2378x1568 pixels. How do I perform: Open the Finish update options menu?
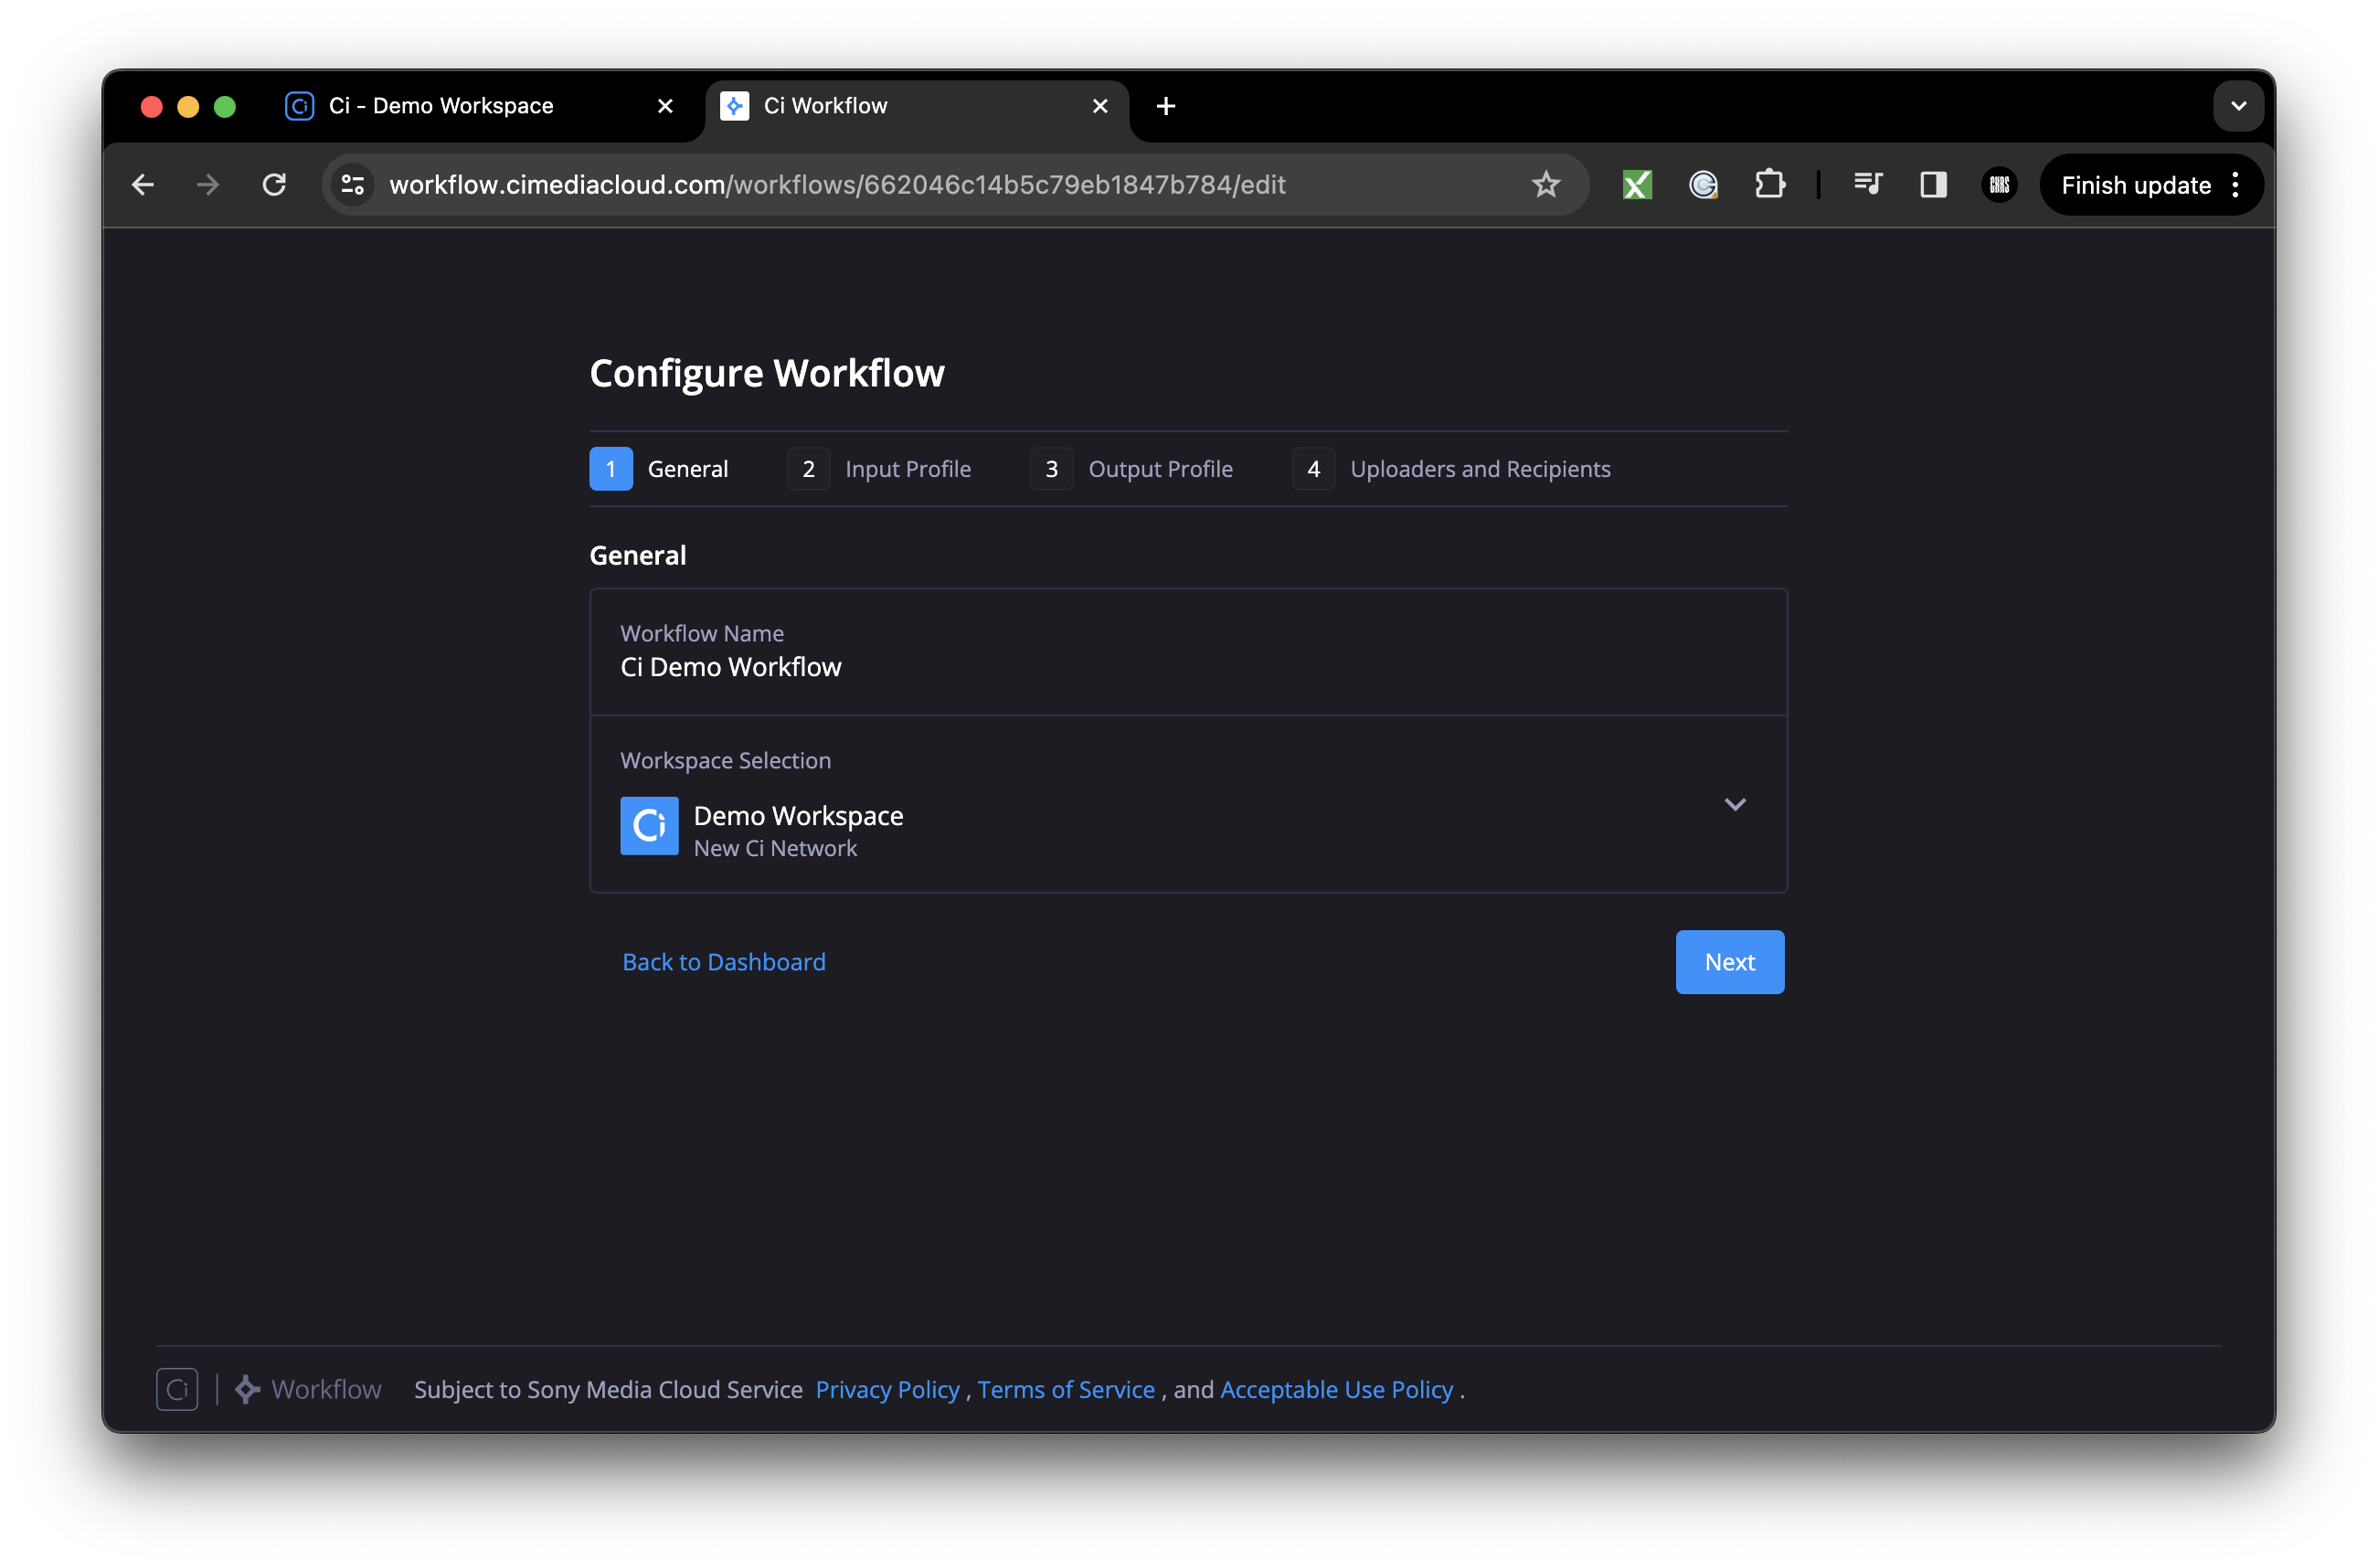pyautogui.click(x=2236, y=184)
